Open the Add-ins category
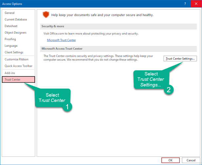202x165 pixels. coord(10,73)
